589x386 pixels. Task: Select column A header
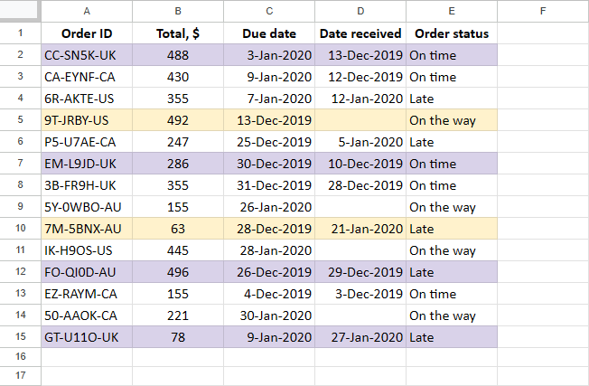tap(86, 12)
